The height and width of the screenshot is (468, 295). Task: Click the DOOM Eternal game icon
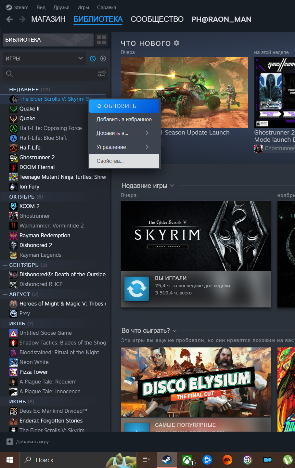(13, 167)
